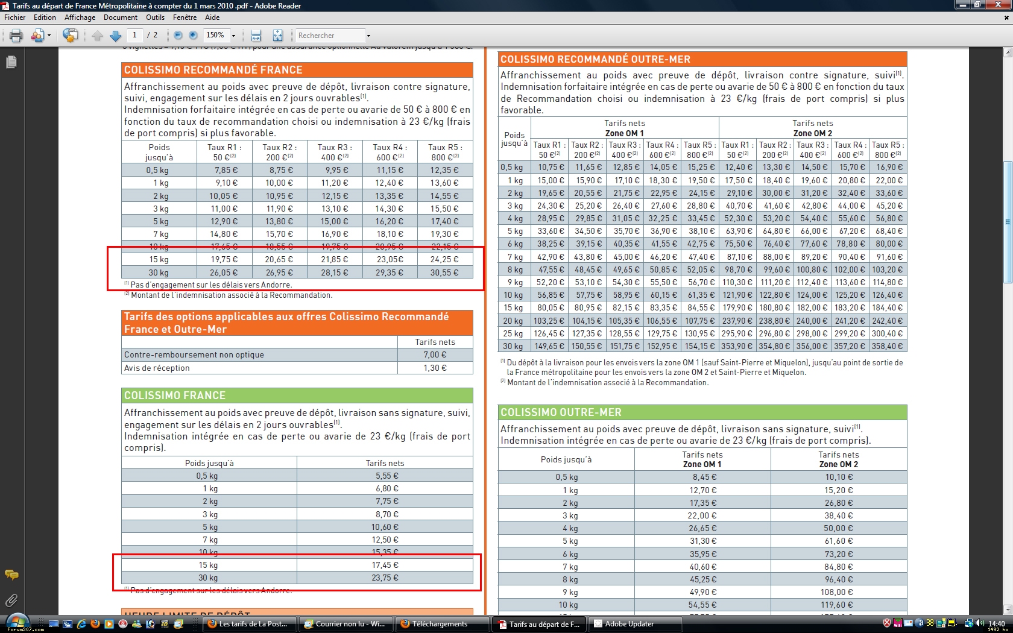Screen dimensions: 1013x633
Task: Click the online services globe icon
Action: pyautogui.click(x=70, y=36)
